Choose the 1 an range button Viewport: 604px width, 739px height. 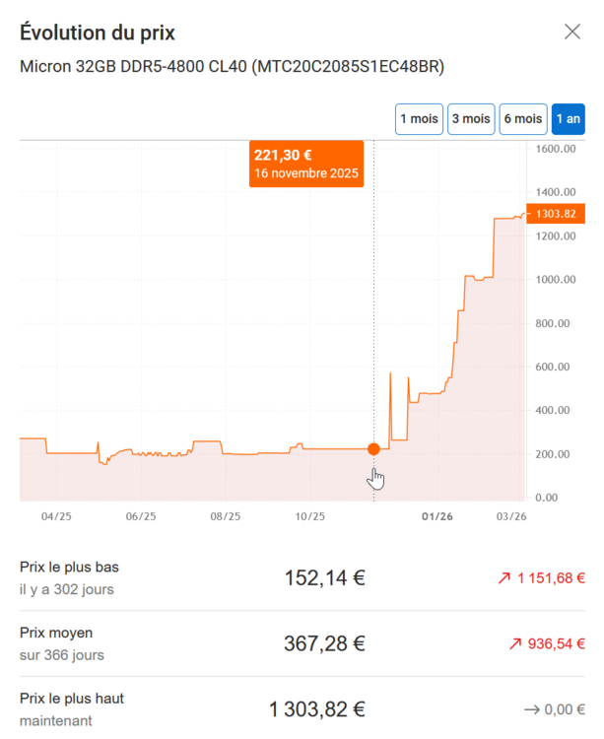point(568,119)
